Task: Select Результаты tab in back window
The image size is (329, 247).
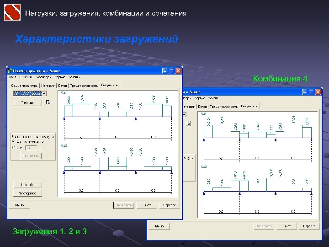Action: point(249,106)
